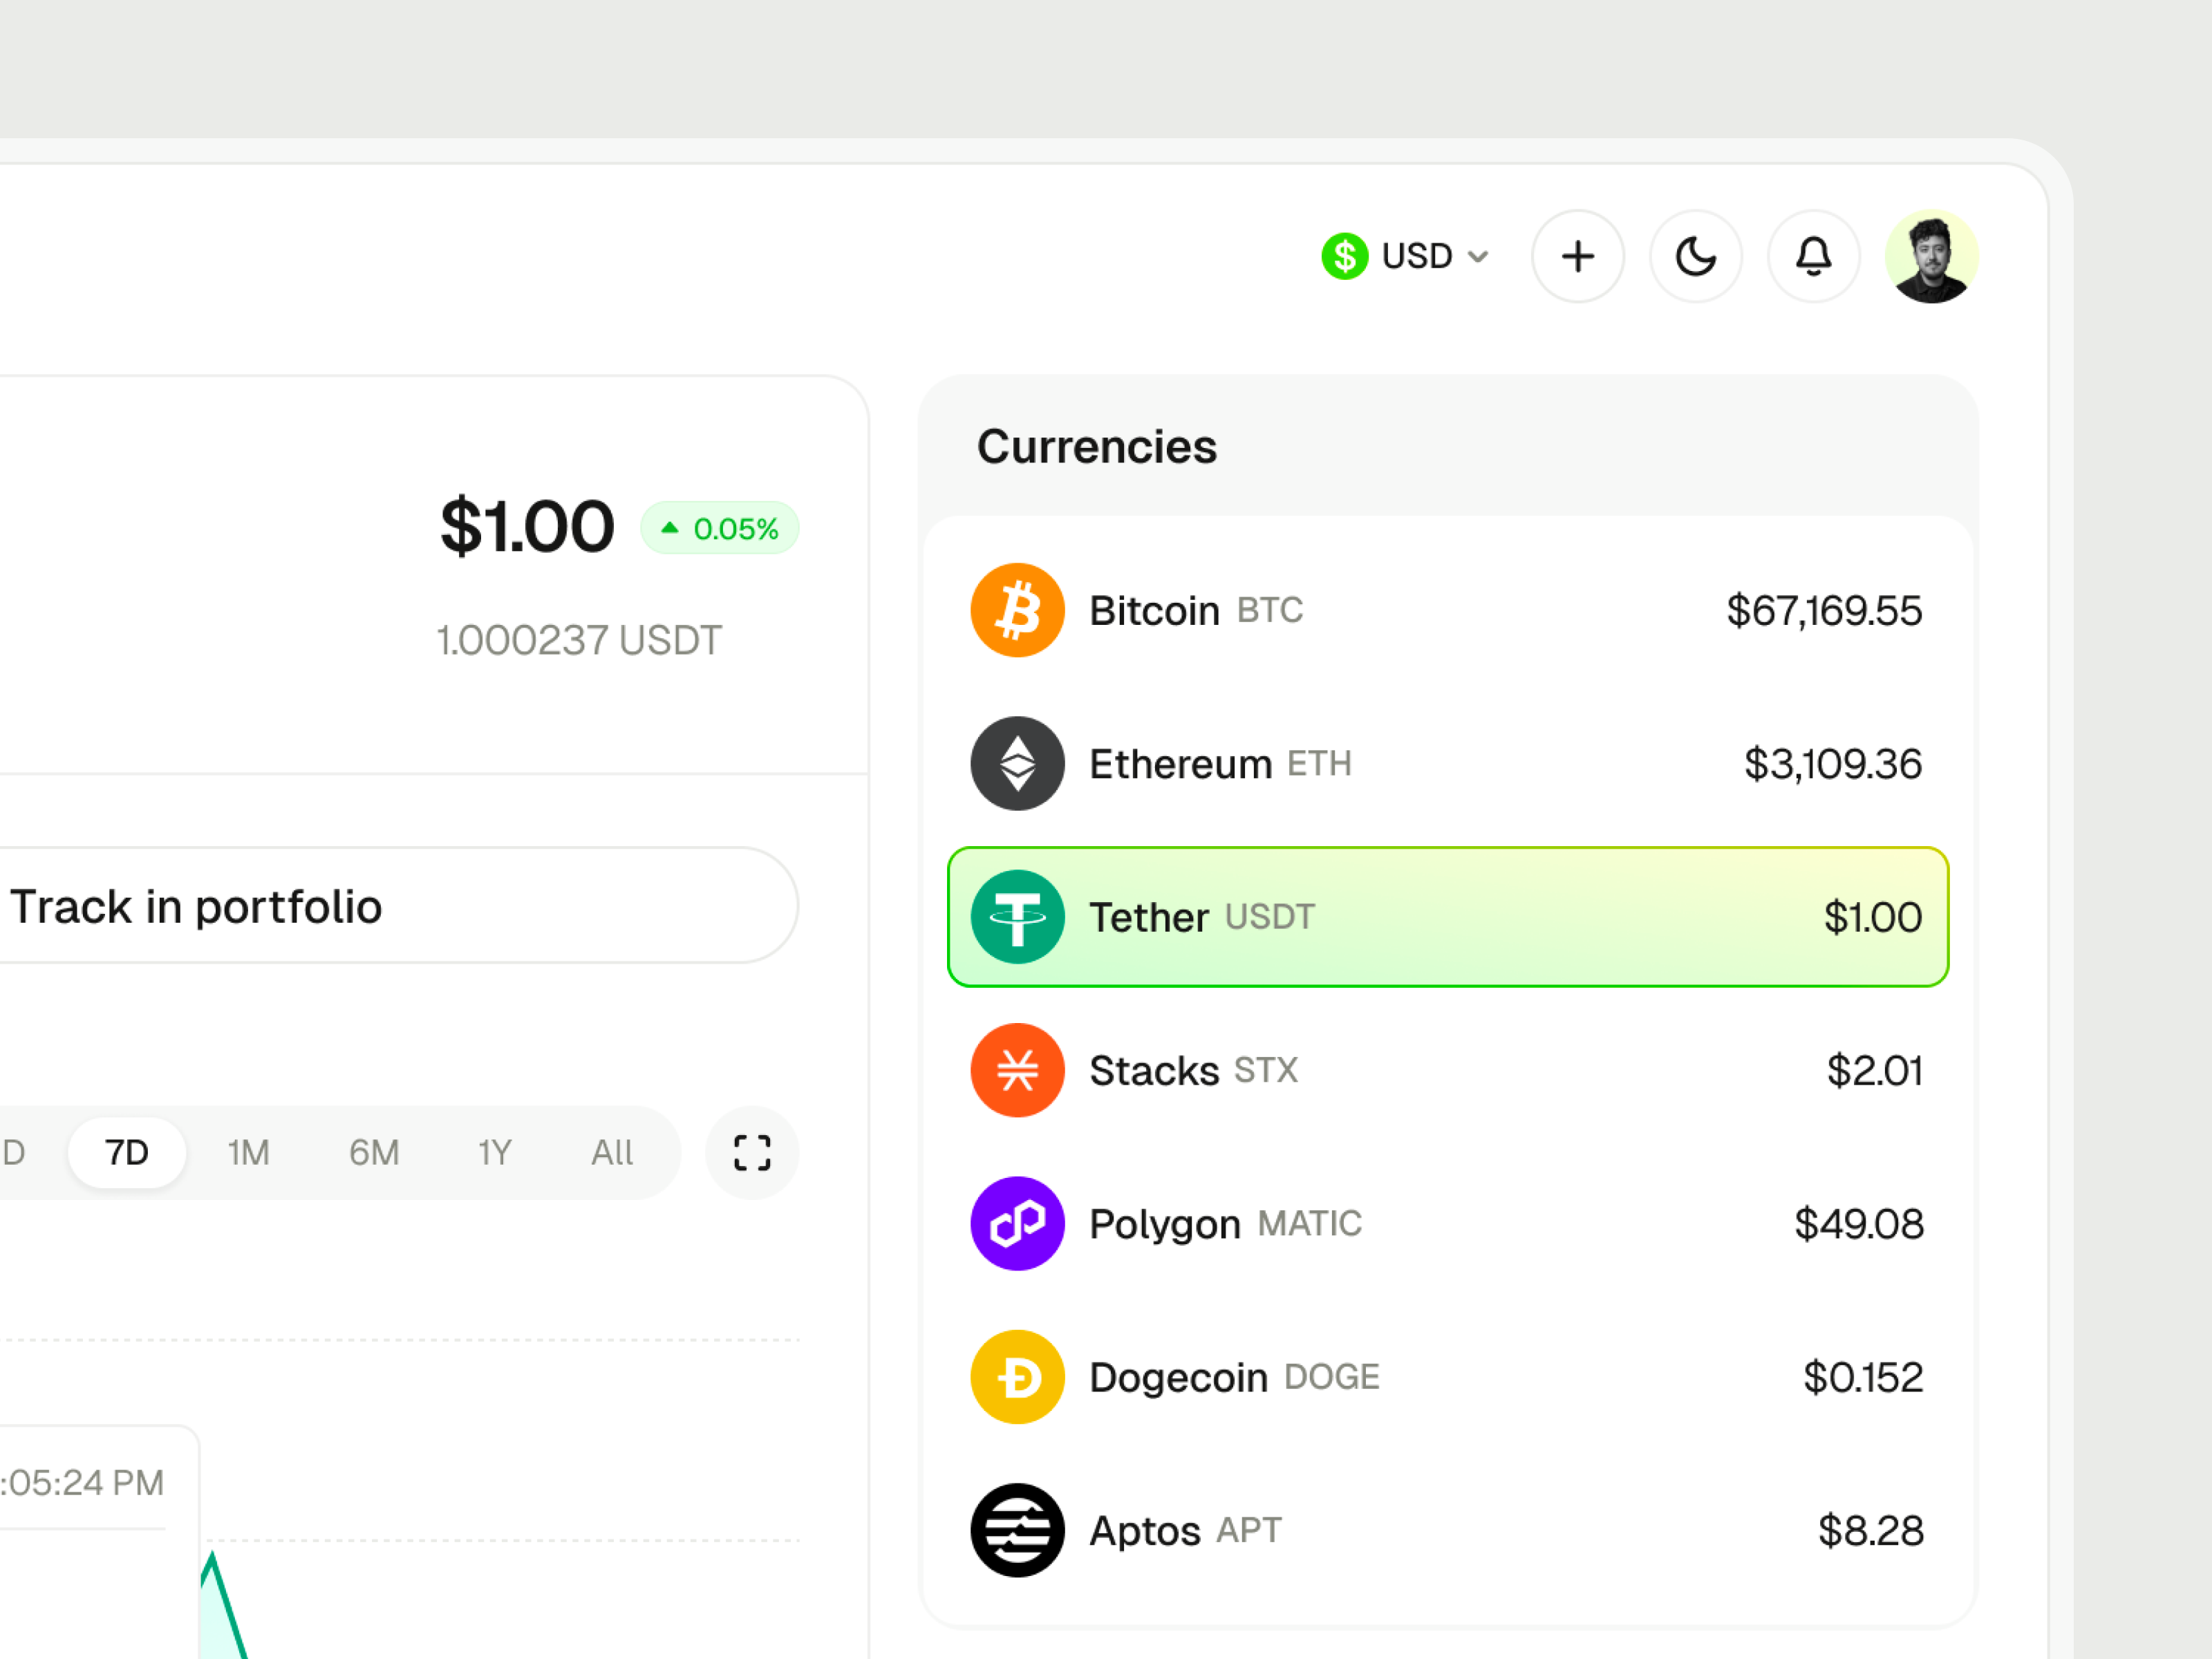This screenshot has height=1659, width=2212.
Task: Select the 7D timeframe tab
Action: [x=127, y=1152]
